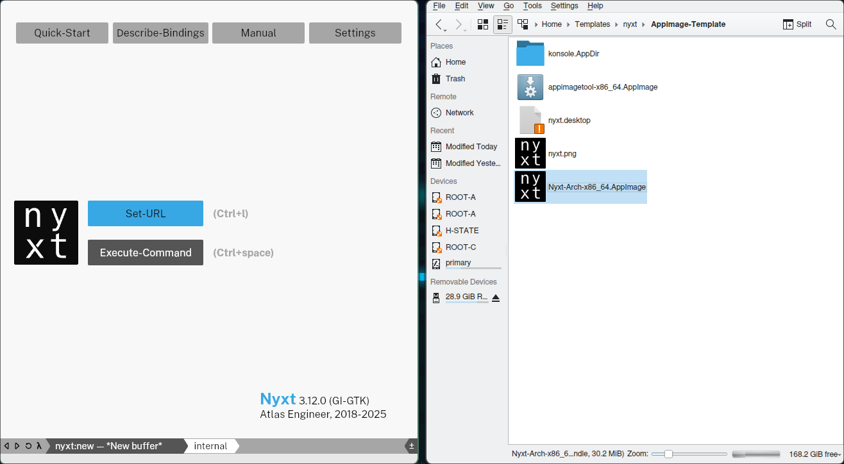844x464 pixels.
Task: Open the Settings menu in Dolphin
Action: tap(564, 6)
